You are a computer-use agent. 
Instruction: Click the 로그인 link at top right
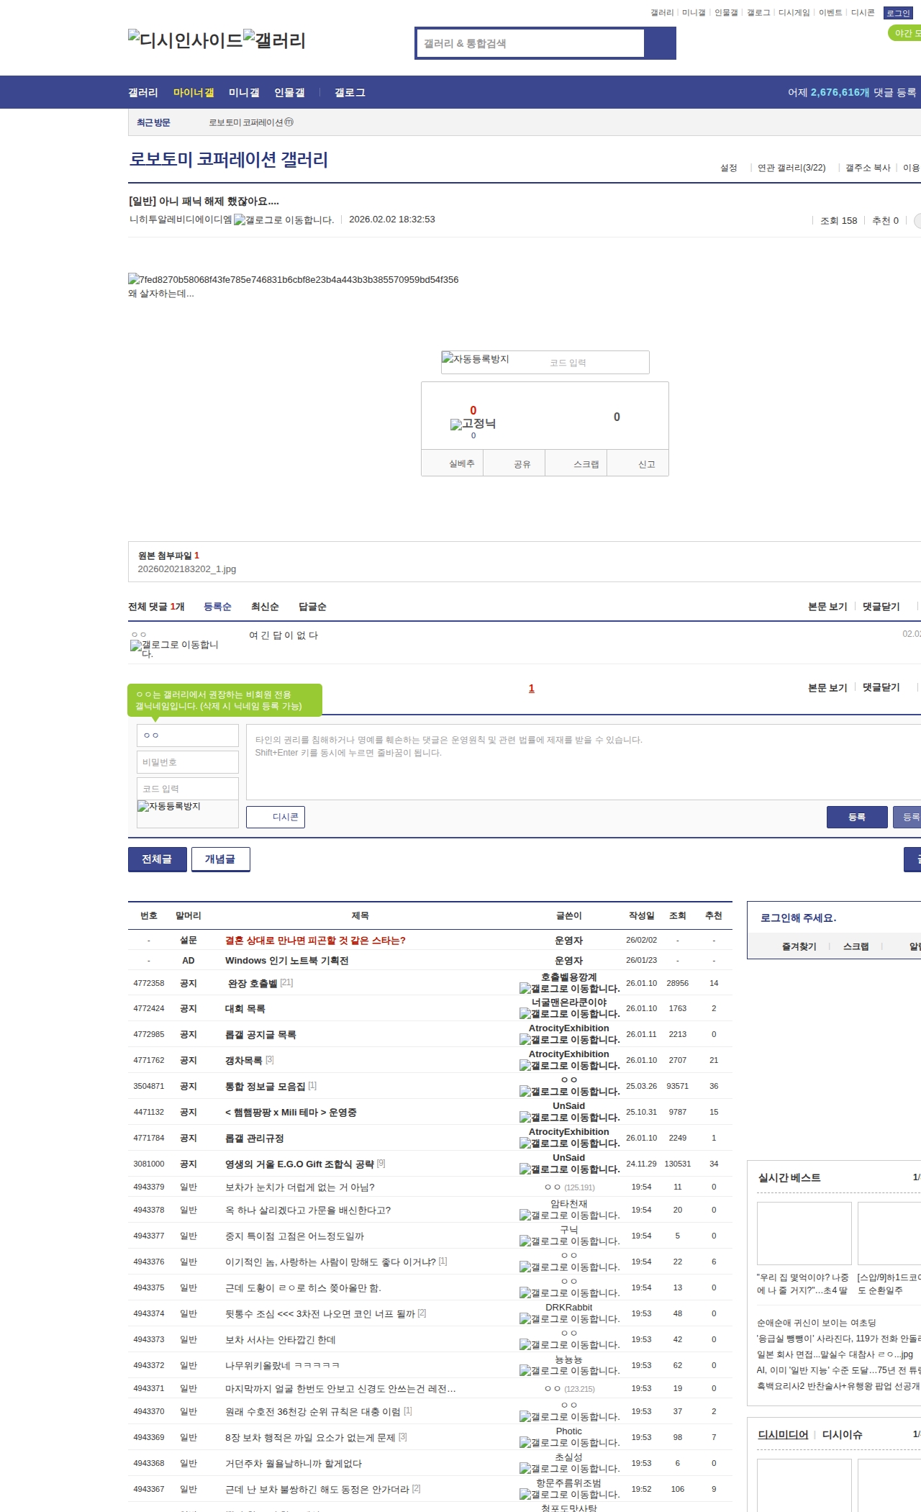[897, 13]
